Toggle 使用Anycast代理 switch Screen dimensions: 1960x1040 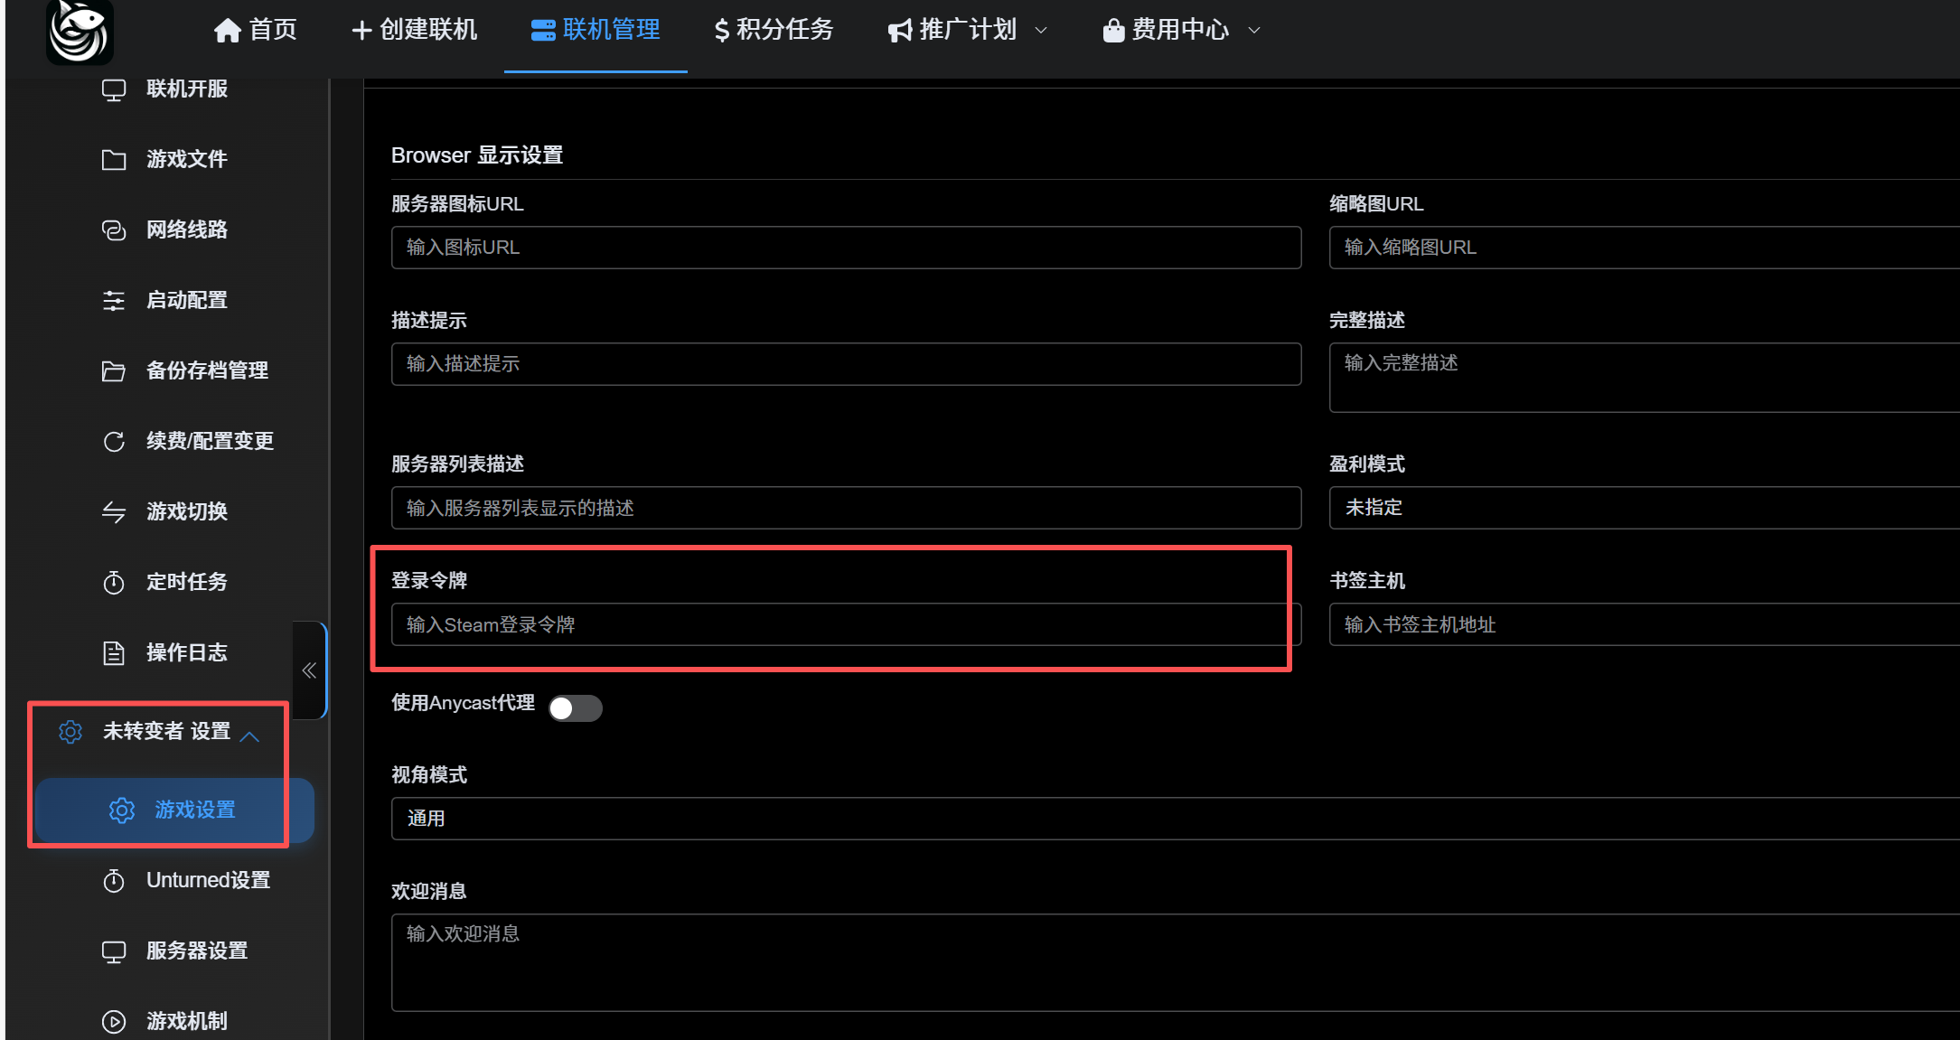pos(575,708)
